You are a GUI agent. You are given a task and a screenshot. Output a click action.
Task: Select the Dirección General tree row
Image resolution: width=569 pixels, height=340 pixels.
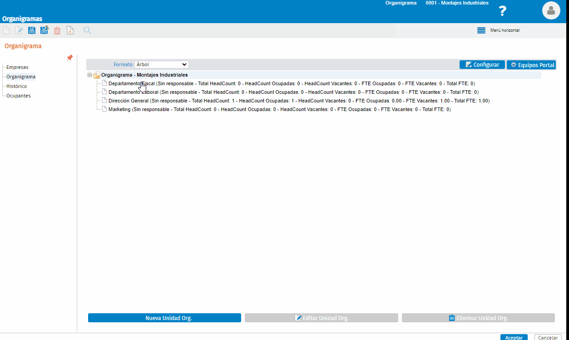[x=299, y=101]
